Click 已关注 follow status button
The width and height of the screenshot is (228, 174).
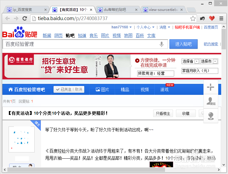pos(64,89)
